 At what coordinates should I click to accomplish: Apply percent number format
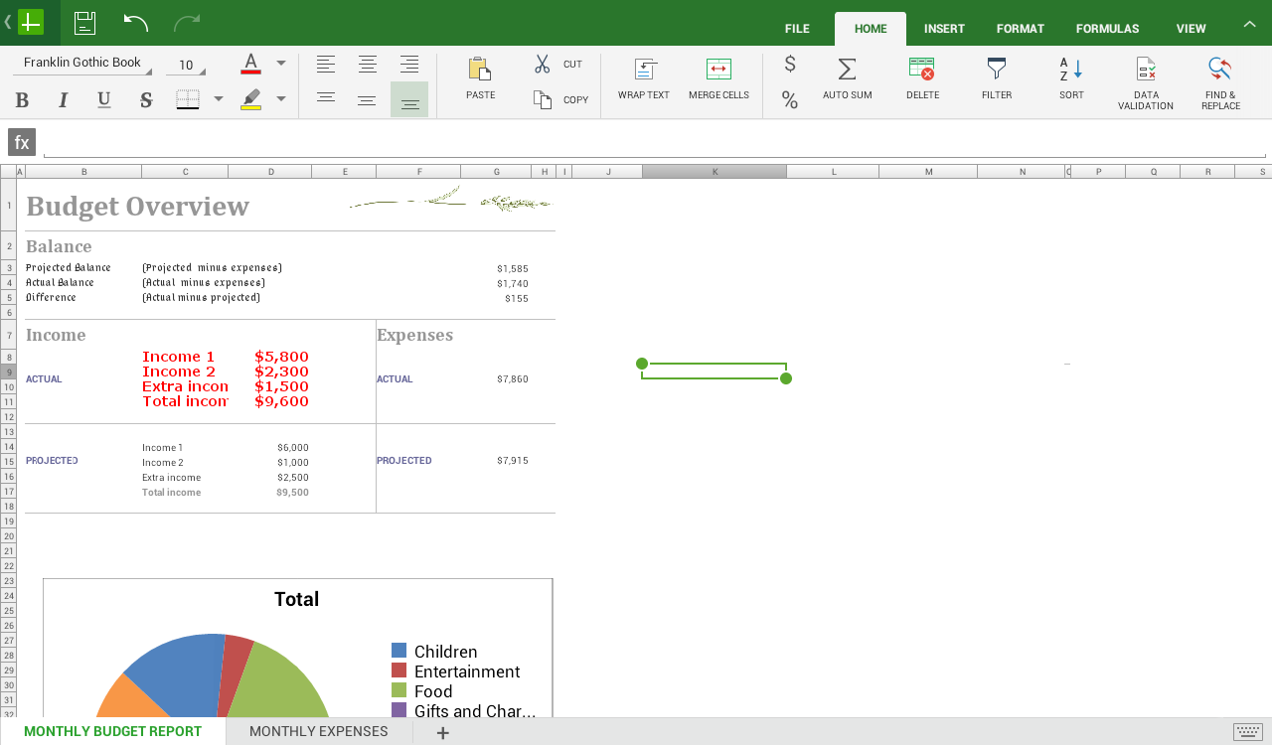click(790, 99)
